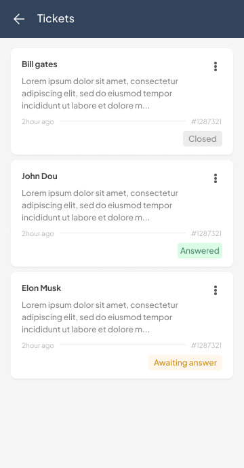The image size is (244, 468).
Task: Click ticket number on Bill gates card
Action: click(x=207, y=122)
